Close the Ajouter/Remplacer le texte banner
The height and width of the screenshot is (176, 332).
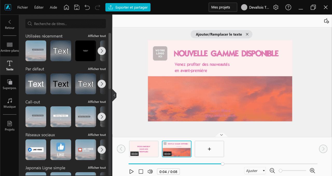click(x=247, y=34)
